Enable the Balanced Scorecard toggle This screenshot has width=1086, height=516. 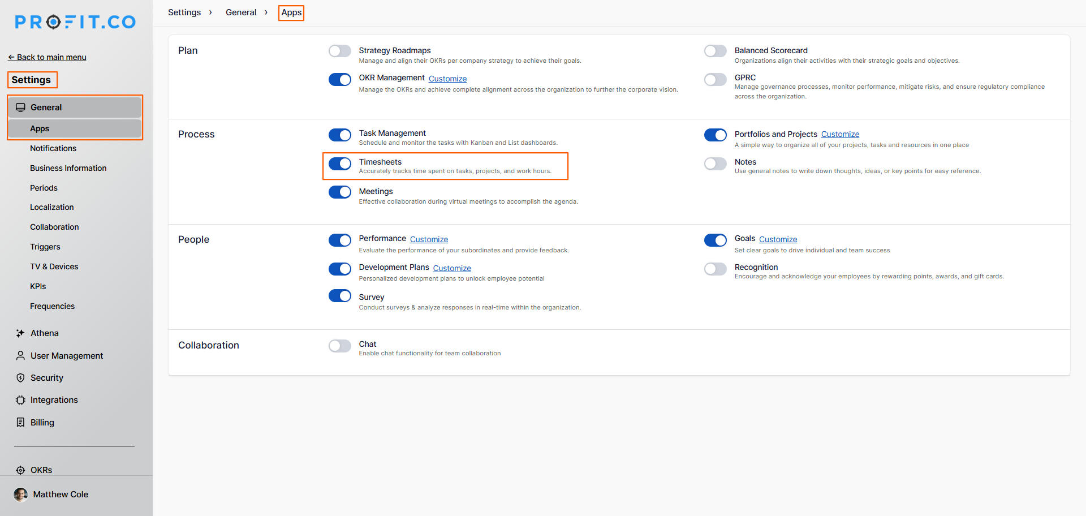point(715,51)
